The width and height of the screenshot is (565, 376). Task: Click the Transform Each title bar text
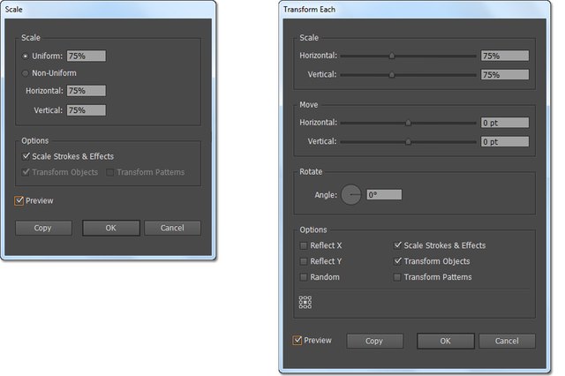(x=309, y=10)
